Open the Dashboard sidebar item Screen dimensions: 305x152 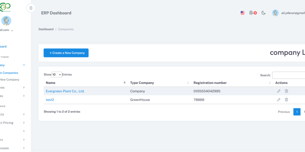tap(3, 47)
